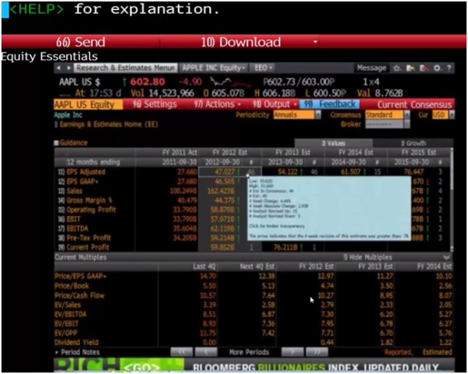Click the AAPL price sparkline chart

tap(230, 82)
